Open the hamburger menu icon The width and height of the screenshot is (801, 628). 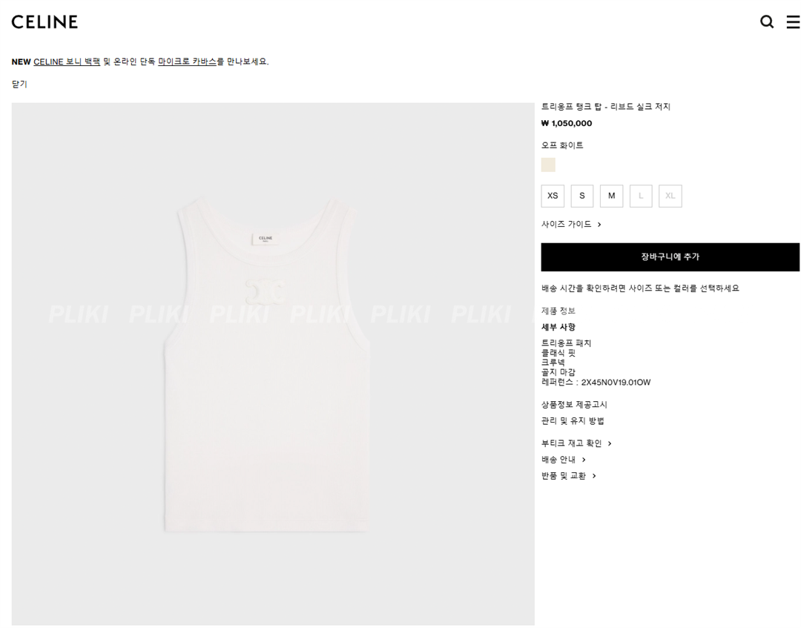[793, 22]
